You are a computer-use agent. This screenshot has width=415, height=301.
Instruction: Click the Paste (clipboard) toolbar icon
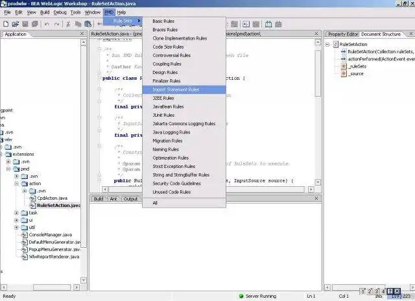(88, 24)
